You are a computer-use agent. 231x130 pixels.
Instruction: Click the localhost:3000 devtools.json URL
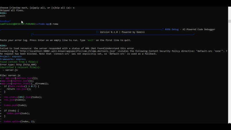point(67,51)
